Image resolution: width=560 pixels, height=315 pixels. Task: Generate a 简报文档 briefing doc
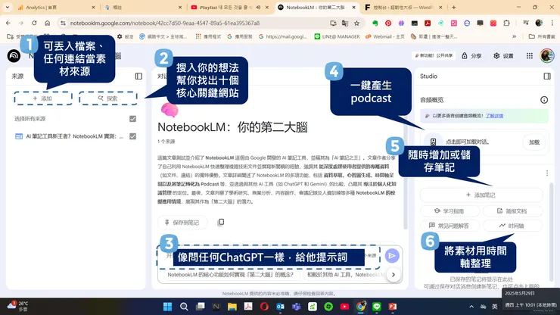click(512, 211)
